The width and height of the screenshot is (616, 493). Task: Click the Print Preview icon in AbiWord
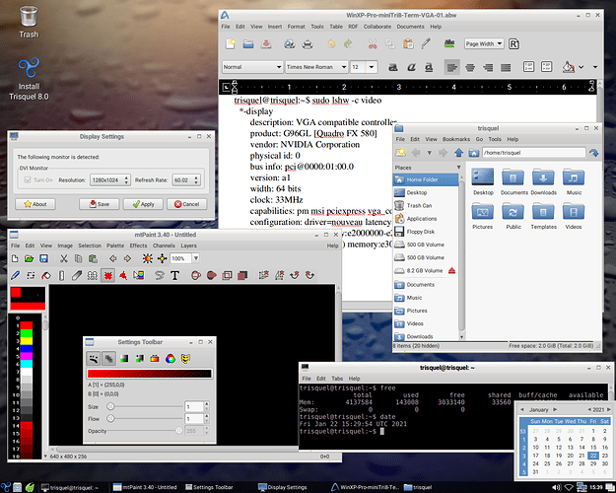click(290, 43)
